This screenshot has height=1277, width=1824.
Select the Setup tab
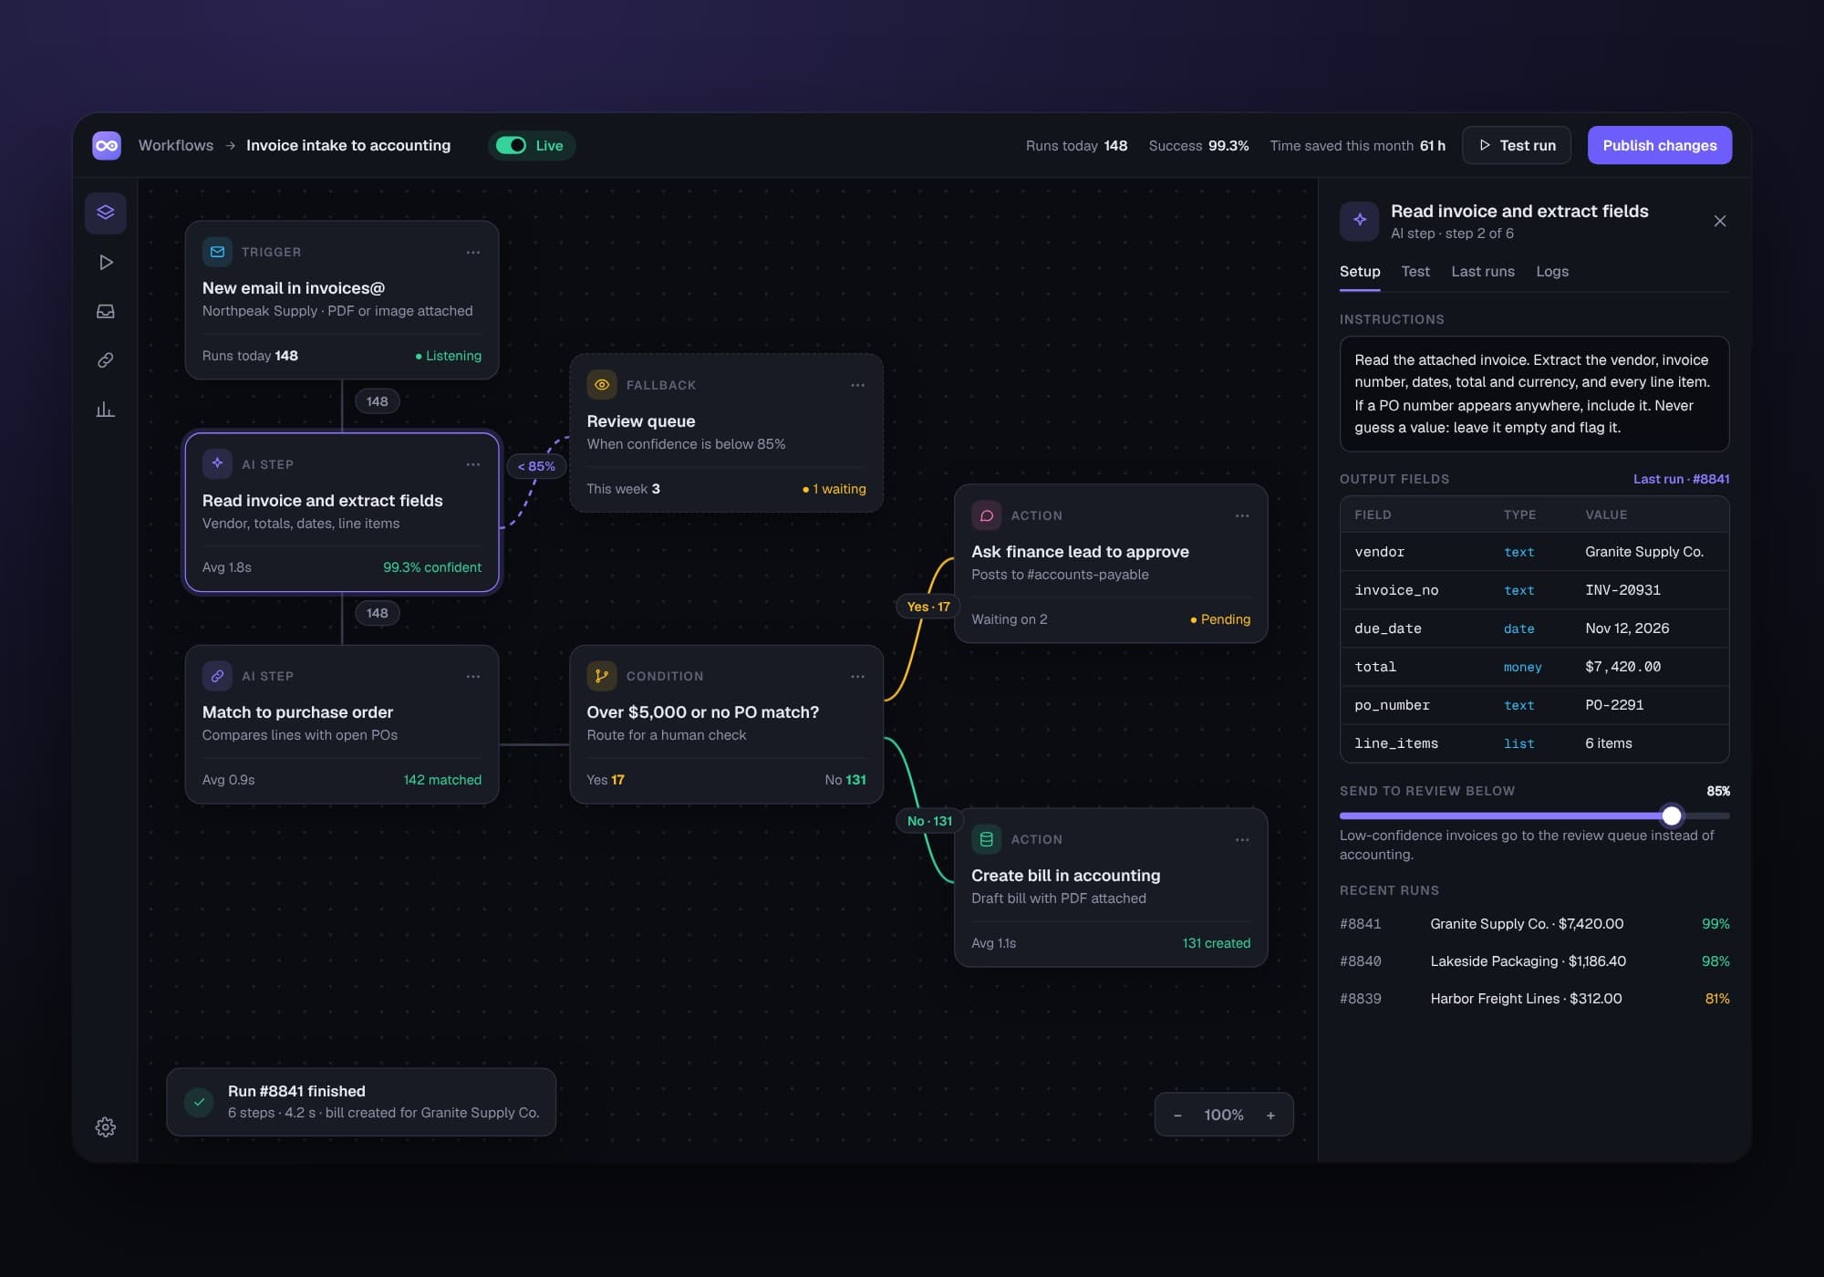click(1360, 272)
